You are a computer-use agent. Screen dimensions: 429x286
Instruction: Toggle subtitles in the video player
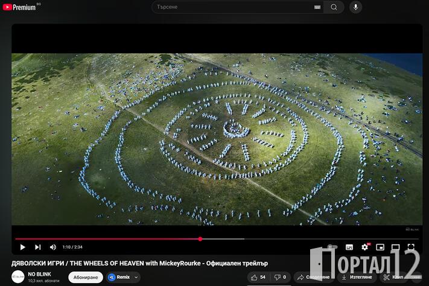(349, 247)
